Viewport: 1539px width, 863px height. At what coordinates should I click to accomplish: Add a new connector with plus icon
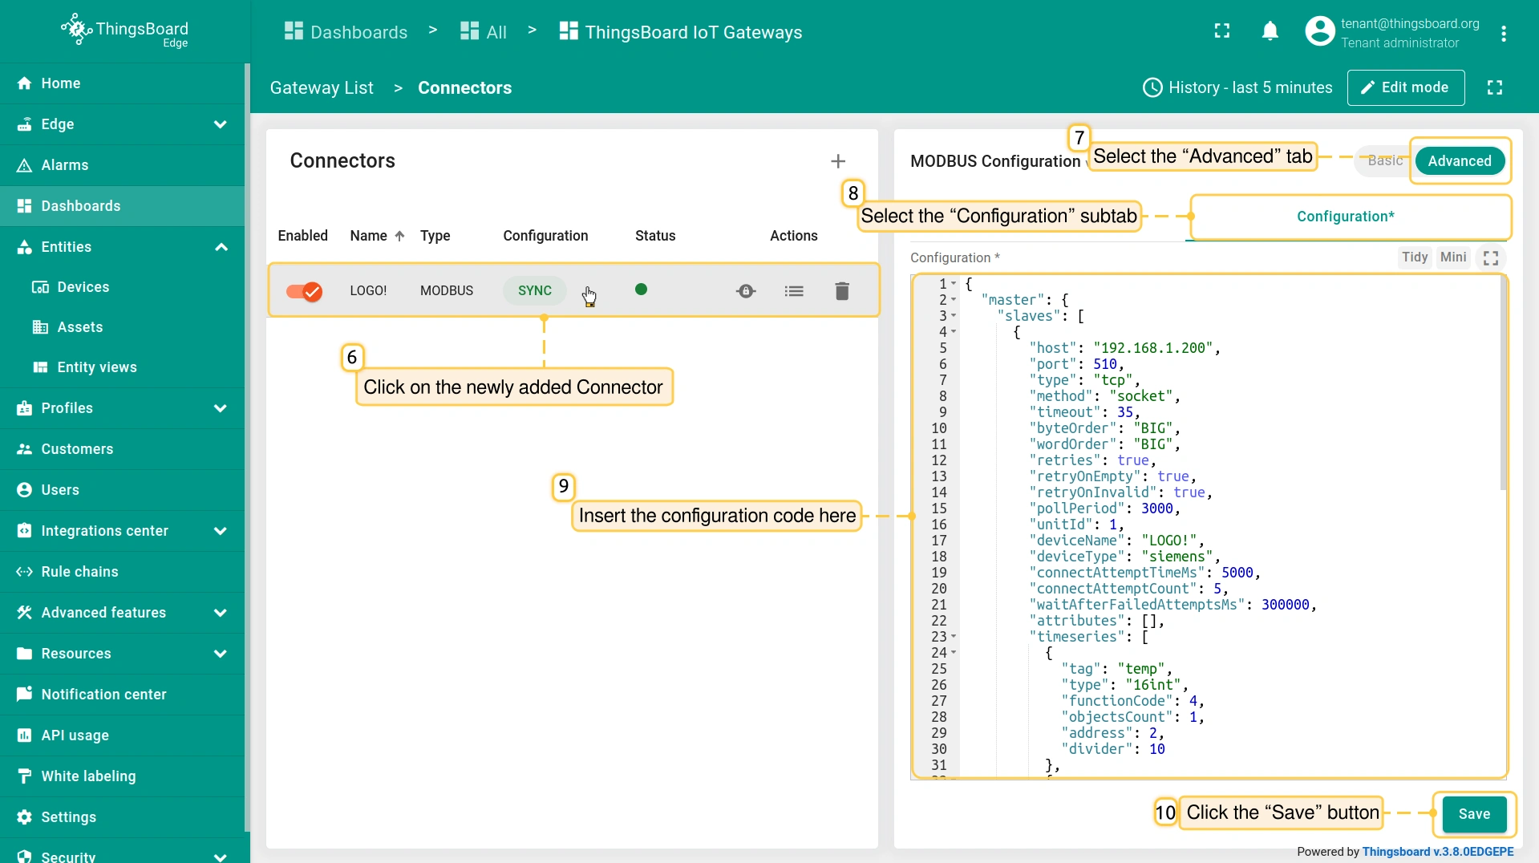pos(838,161)
